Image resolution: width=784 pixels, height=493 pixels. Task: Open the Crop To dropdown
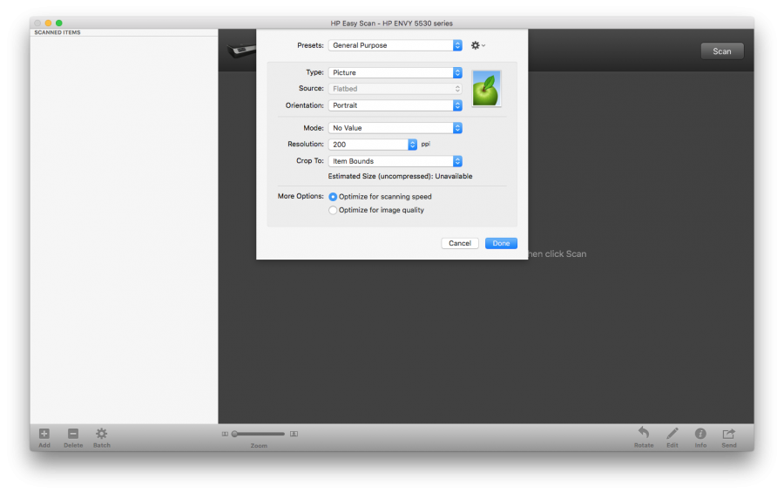pos(395,161)
